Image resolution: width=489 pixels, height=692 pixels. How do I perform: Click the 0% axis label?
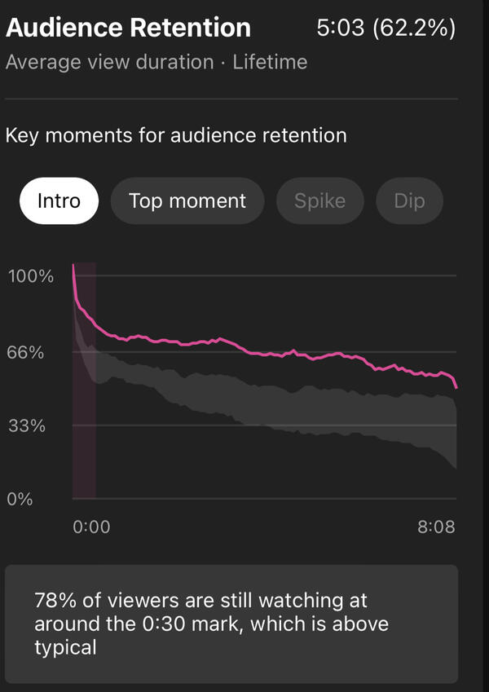point(20,499)
